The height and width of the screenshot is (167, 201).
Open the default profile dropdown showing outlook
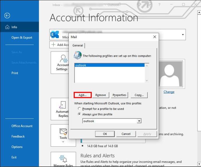click(139, 121)
